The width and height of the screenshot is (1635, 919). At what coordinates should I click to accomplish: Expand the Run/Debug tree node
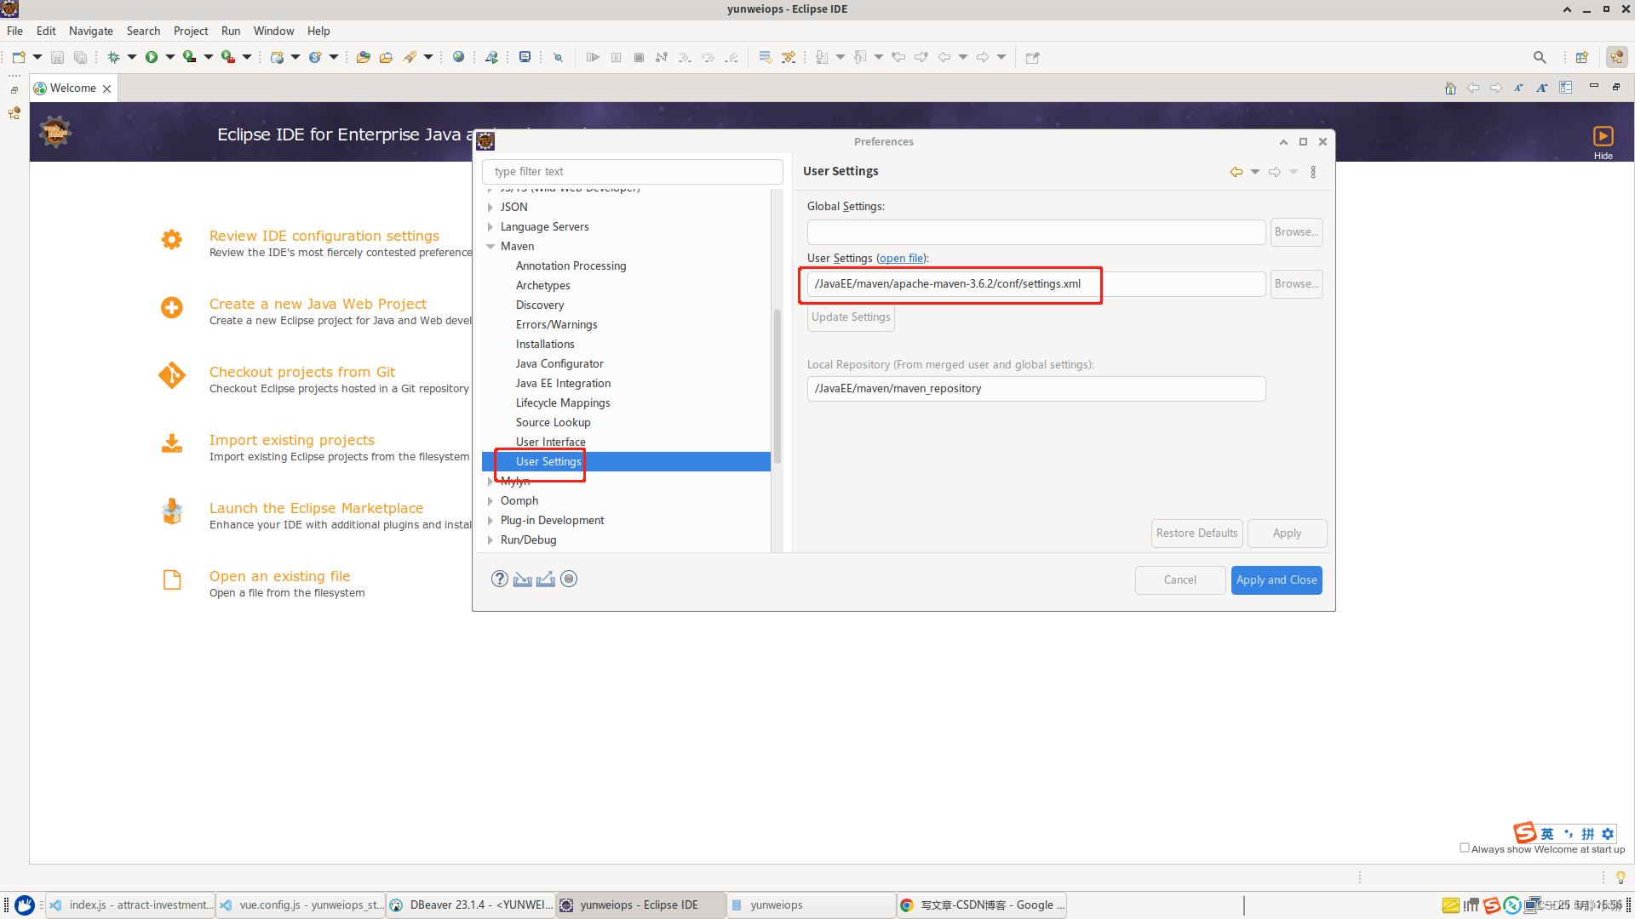(x=490, y=540)
